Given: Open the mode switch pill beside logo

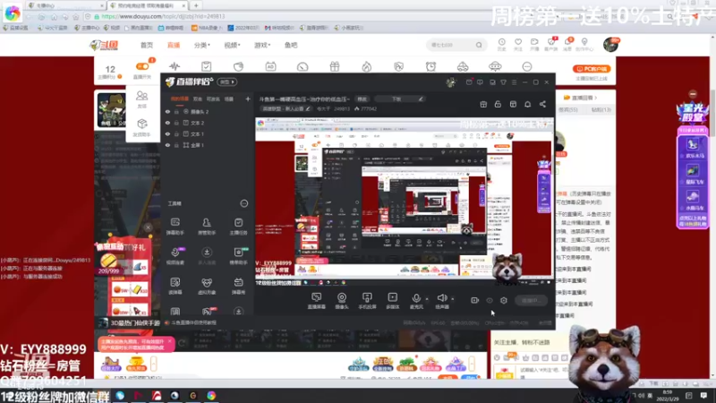Looking at the screenshot, I should (227, 81).
